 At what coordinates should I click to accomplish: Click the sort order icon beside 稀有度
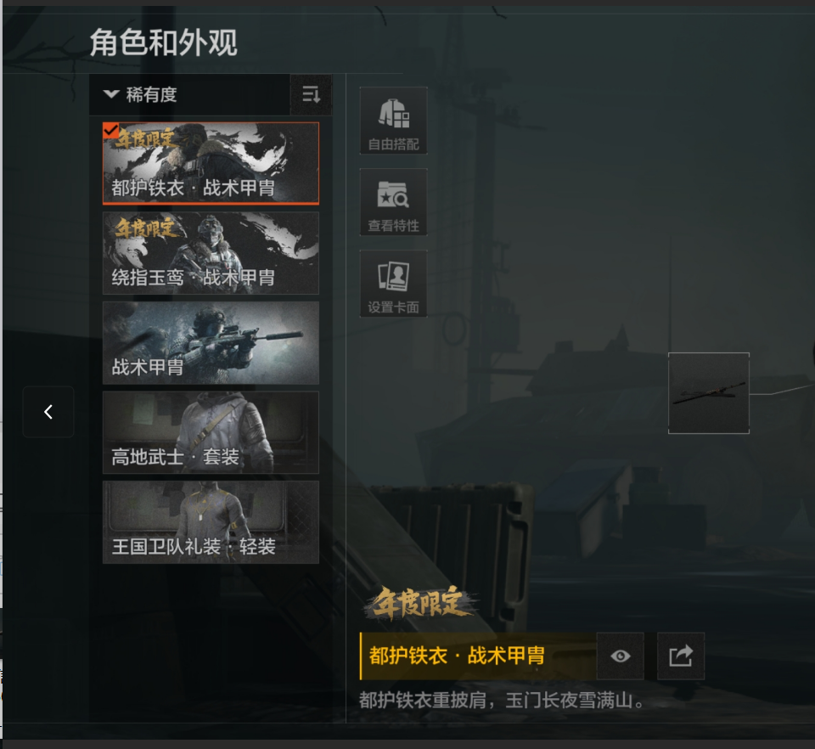311,94
